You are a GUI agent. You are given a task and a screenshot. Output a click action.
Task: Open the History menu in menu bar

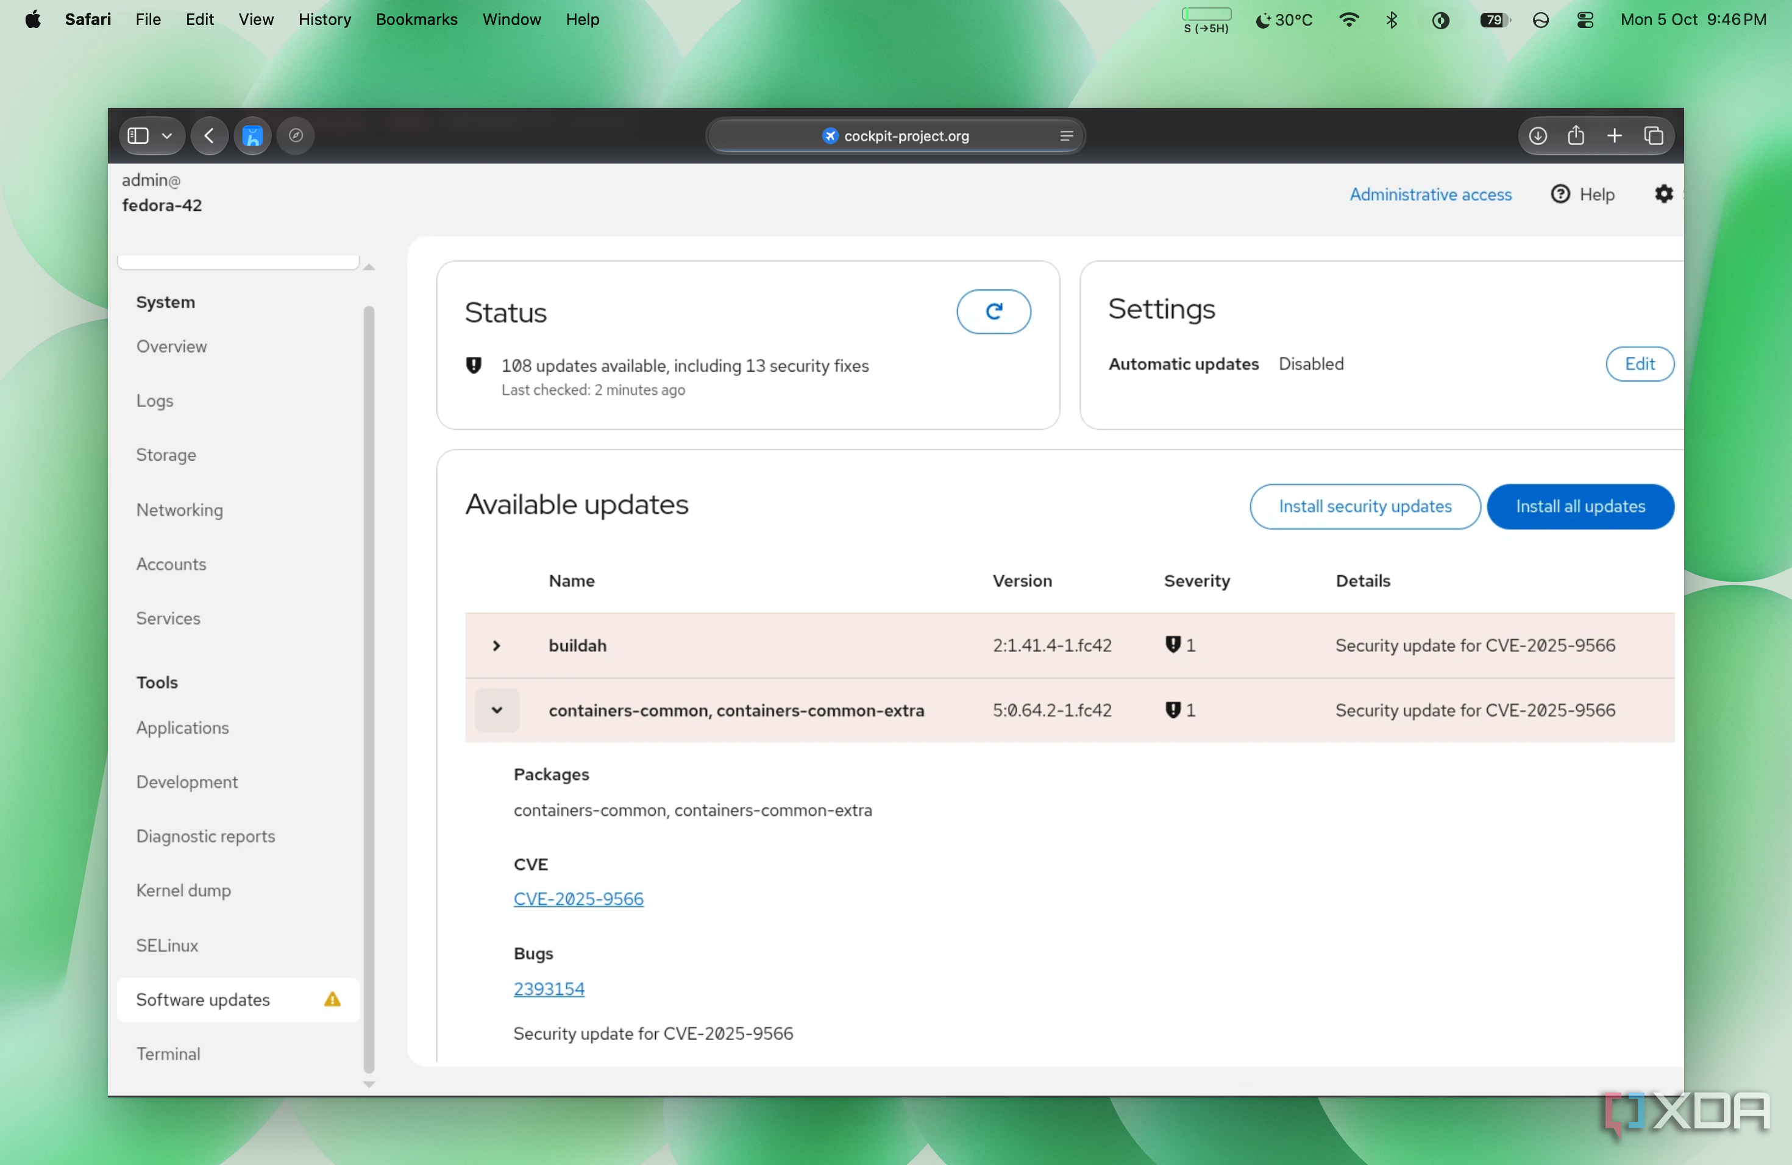click(324, 19)
